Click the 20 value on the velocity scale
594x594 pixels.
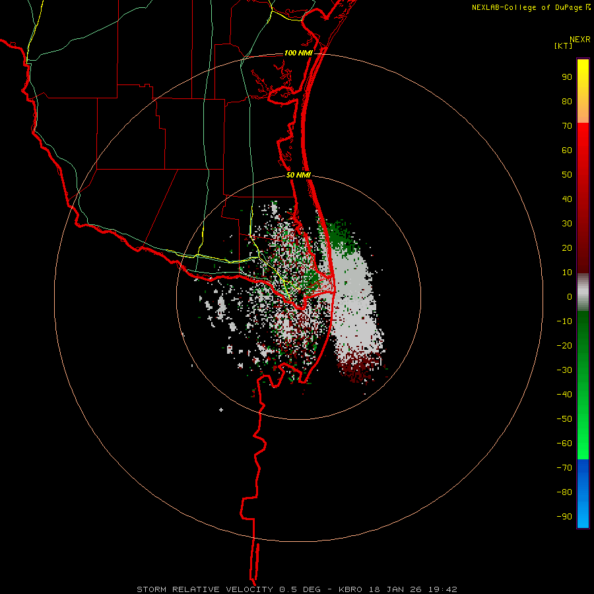[x=567, y=247]
